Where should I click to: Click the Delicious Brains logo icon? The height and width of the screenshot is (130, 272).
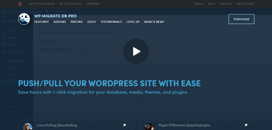click(20, 4)
